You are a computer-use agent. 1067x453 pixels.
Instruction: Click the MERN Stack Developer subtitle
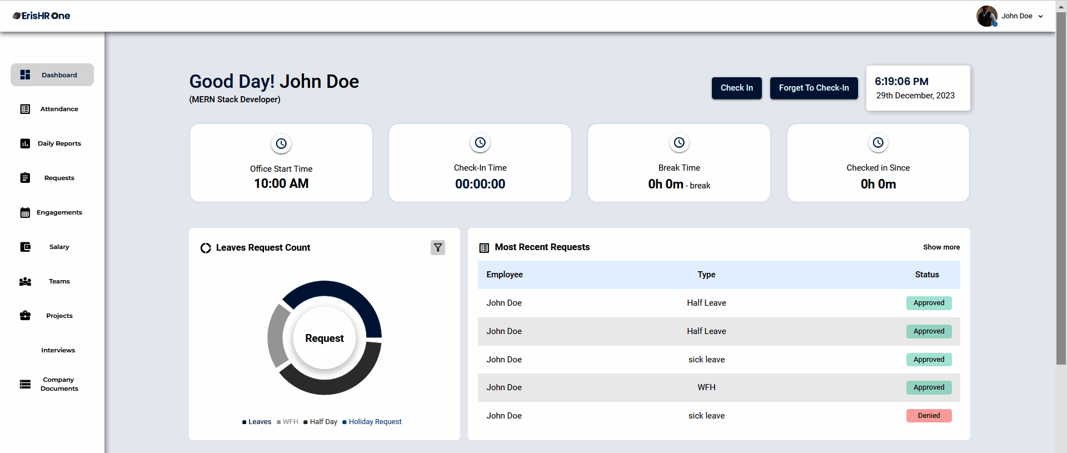[235, 99]
